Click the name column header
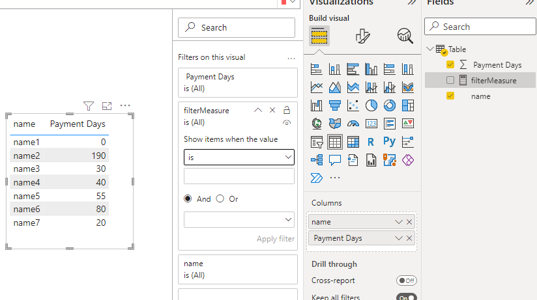The width and height of the screenshot is (537, 300). pyautogui.click(x=24, y=124)
